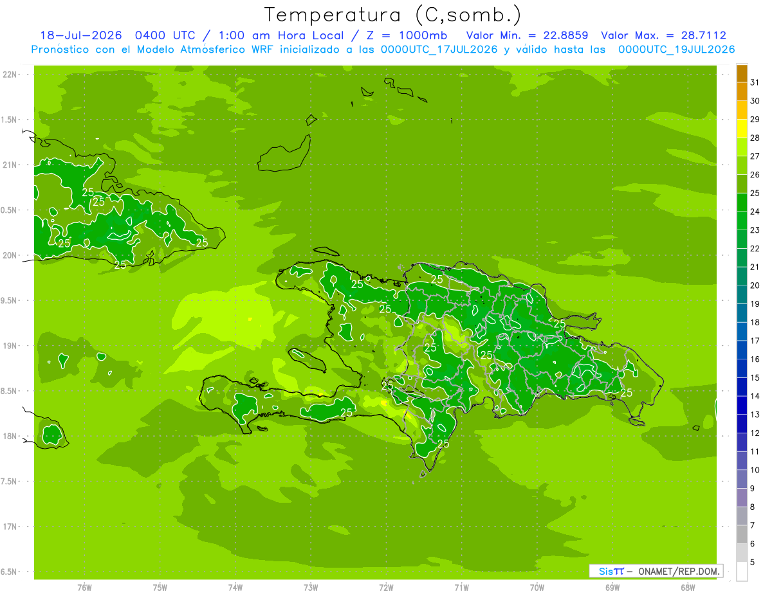Click the "19N" latitude axis label

tap(10, 346)
